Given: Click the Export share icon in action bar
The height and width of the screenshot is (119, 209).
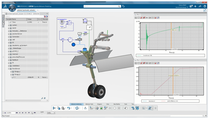Looking at the screenshot, I should point(85,108).
